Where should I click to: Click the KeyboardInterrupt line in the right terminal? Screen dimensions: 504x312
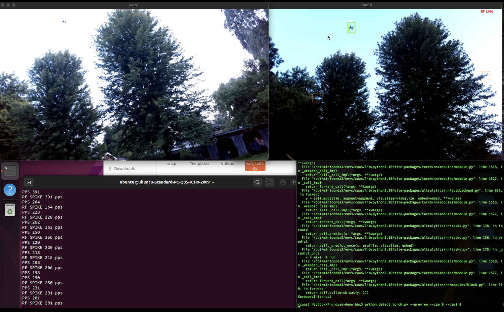314,296
